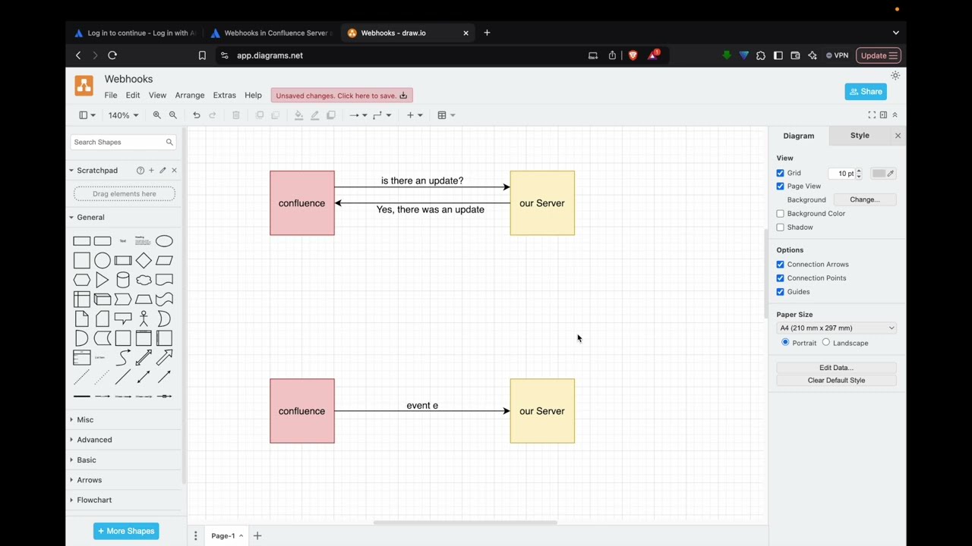972x546 pixels.
Task: Switch appearance with the sun icon
Action: (x=895, y=76)
